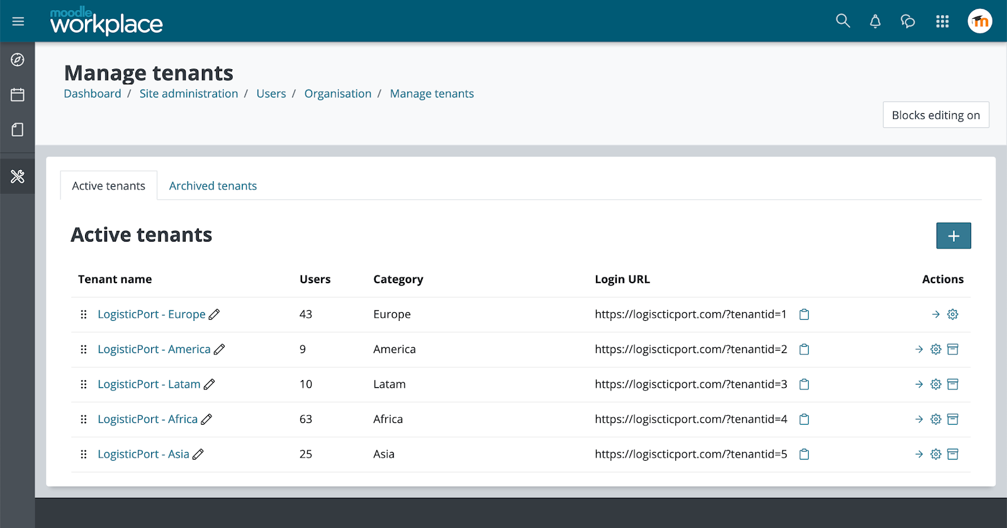
Task: Open the messages chat icon
Action: pyautogui.click(x=908, y=21)
